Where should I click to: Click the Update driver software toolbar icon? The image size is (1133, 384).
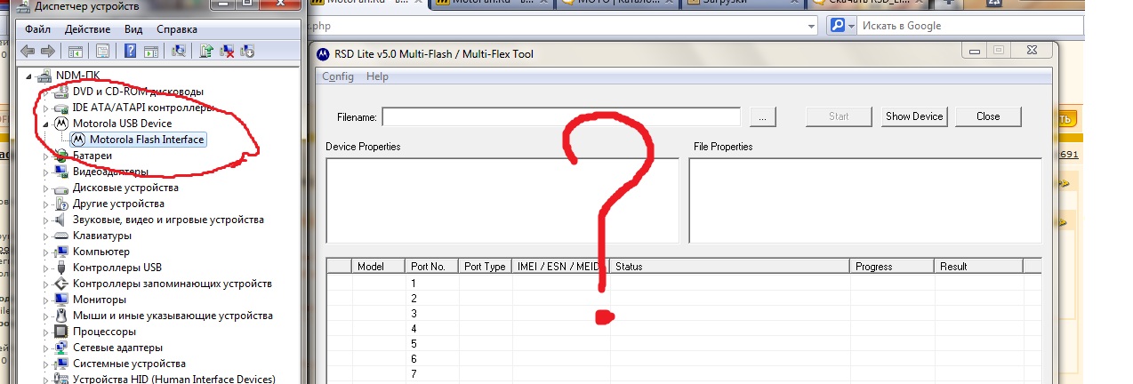pos(207,51)
